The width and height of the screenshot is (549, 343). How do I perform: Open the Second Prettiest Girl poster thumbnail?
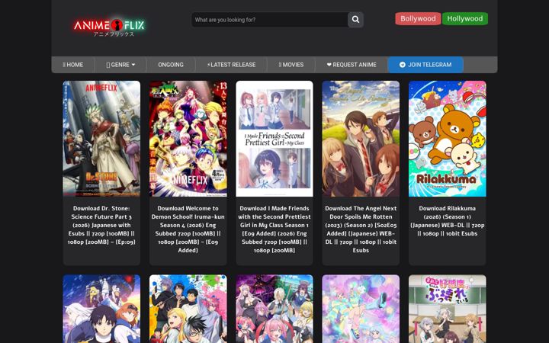[x=274, y=139]
